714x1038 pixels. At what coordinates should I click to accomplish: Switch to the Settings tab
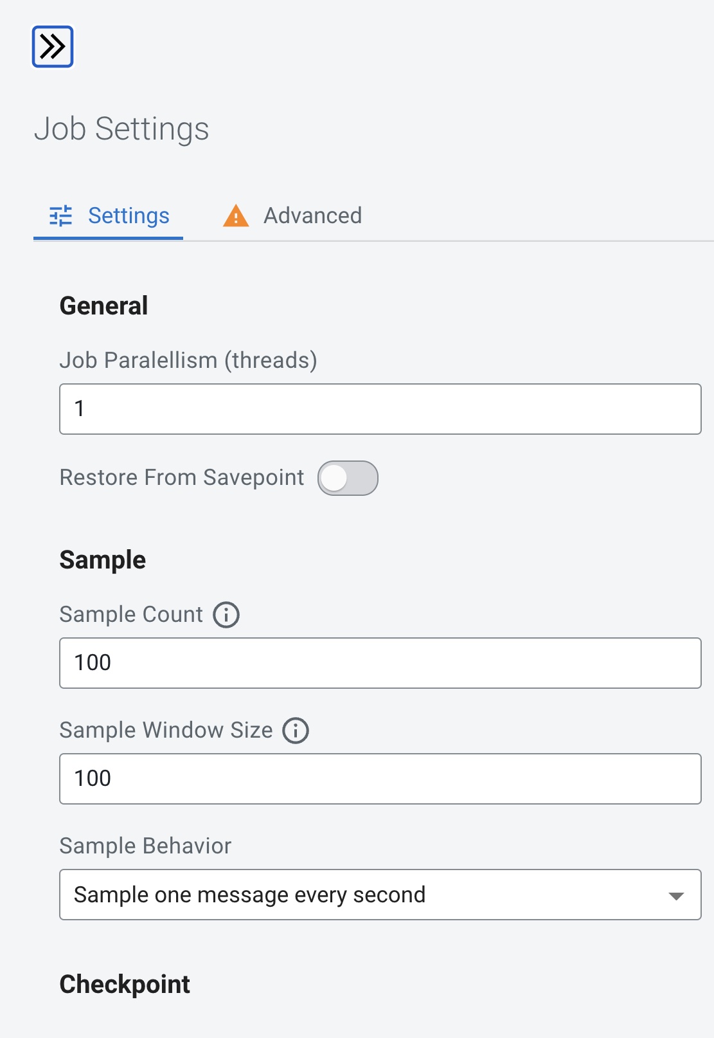pos(129,216)
